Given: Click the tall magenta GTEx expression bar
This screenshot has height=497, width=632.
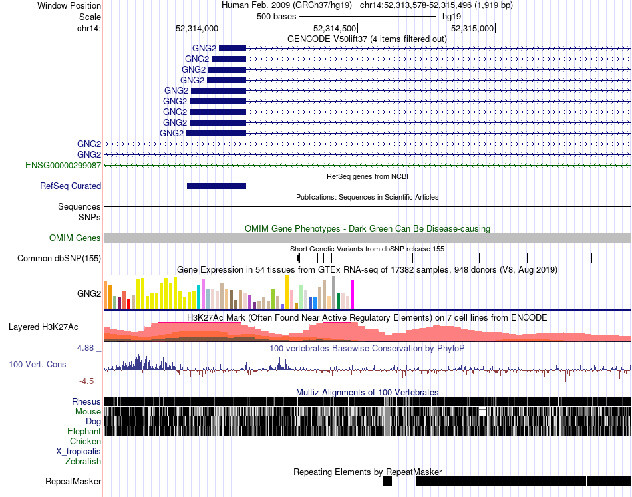Looking at the screenshot, I should [353, 295].
